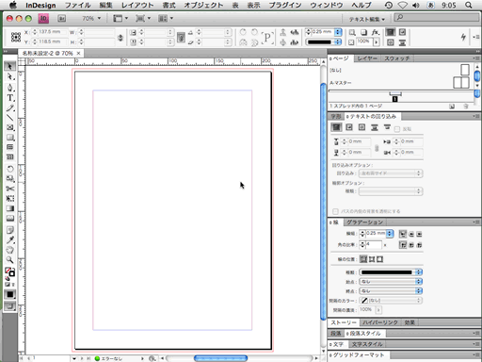Select the Hand tool
This screenshot has height=362, width=482.
tap(10, 250)
